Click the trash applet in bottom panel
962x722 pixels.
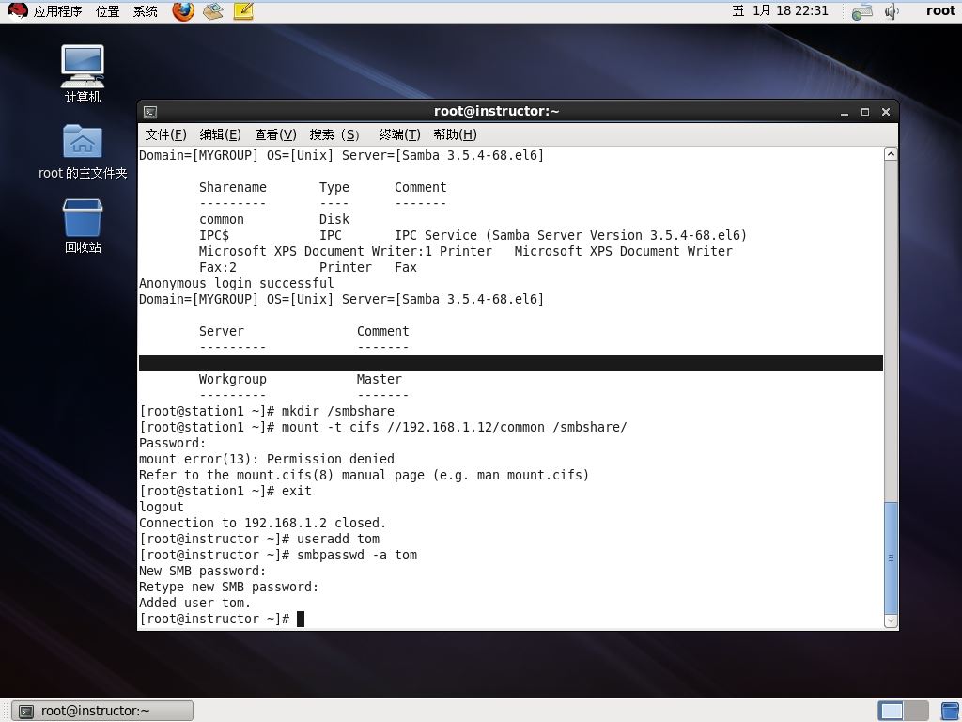pyautogui.click(x=951, y=711)
